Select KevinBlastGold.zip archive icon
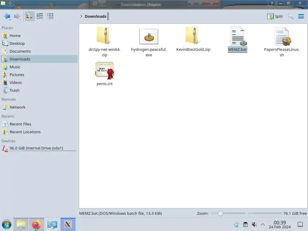The image size is (308, 231). point(193,35)
